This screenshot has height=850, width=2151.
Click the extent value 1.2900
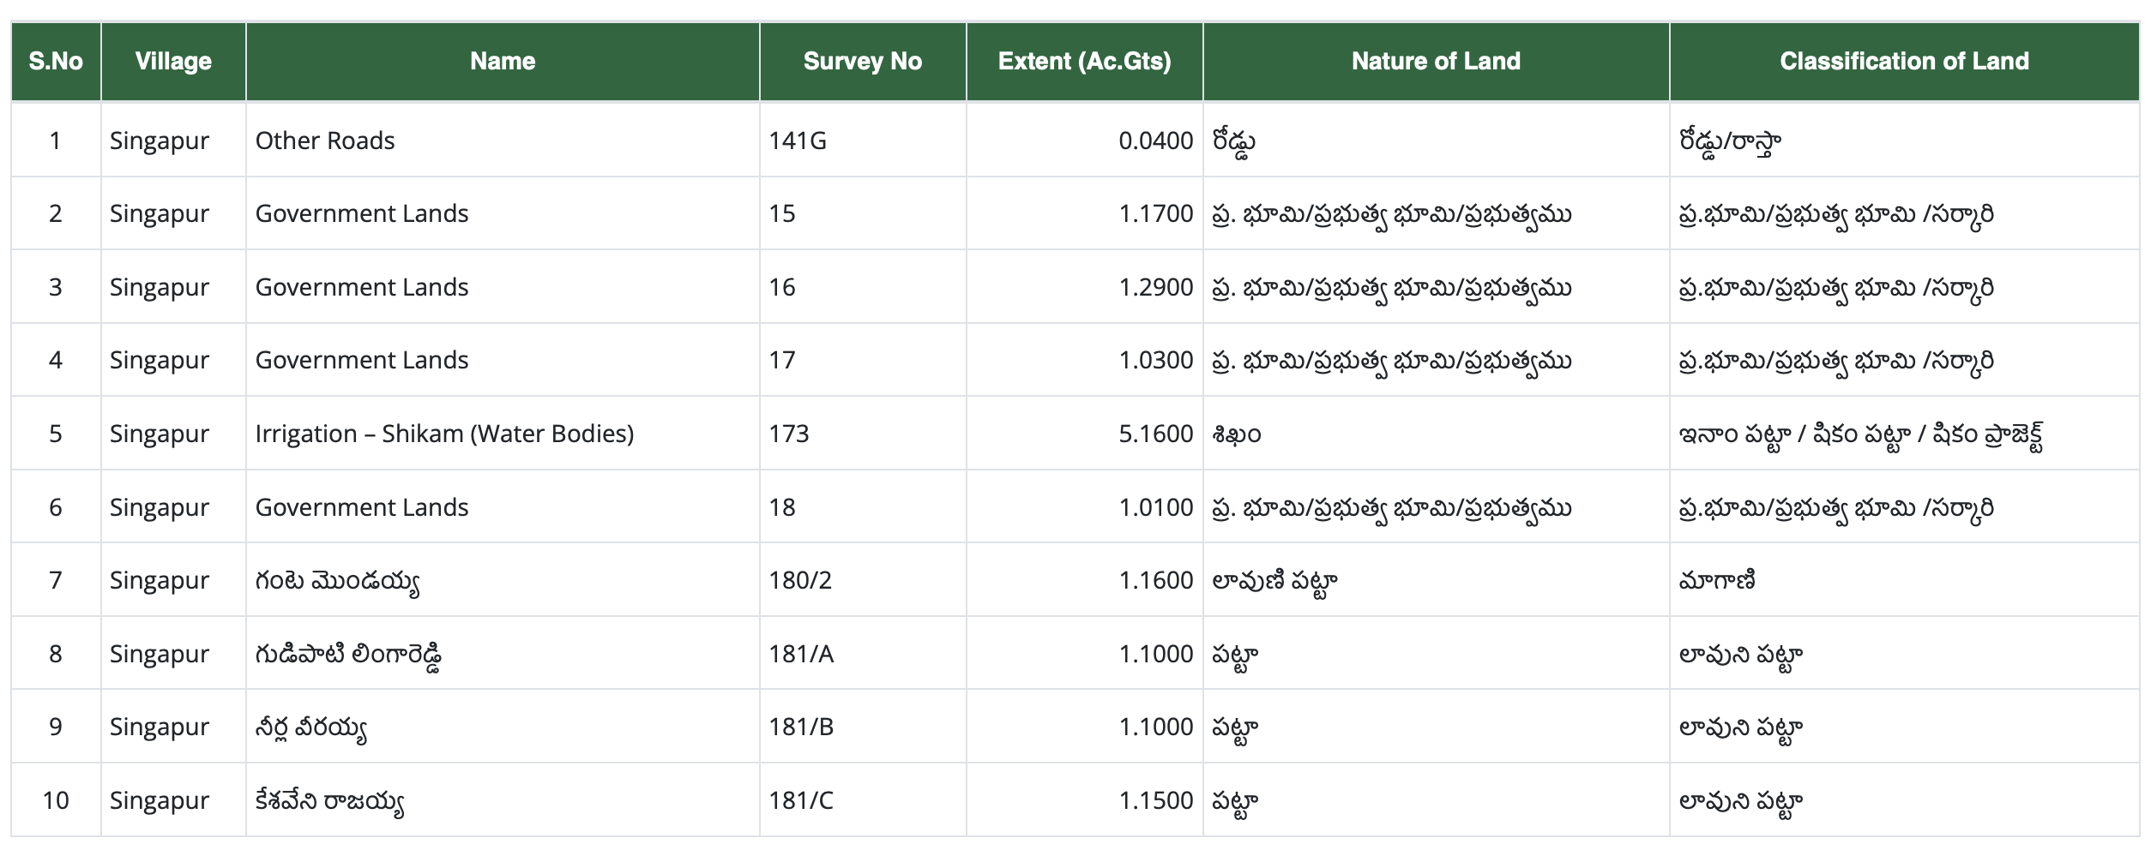1158,287
